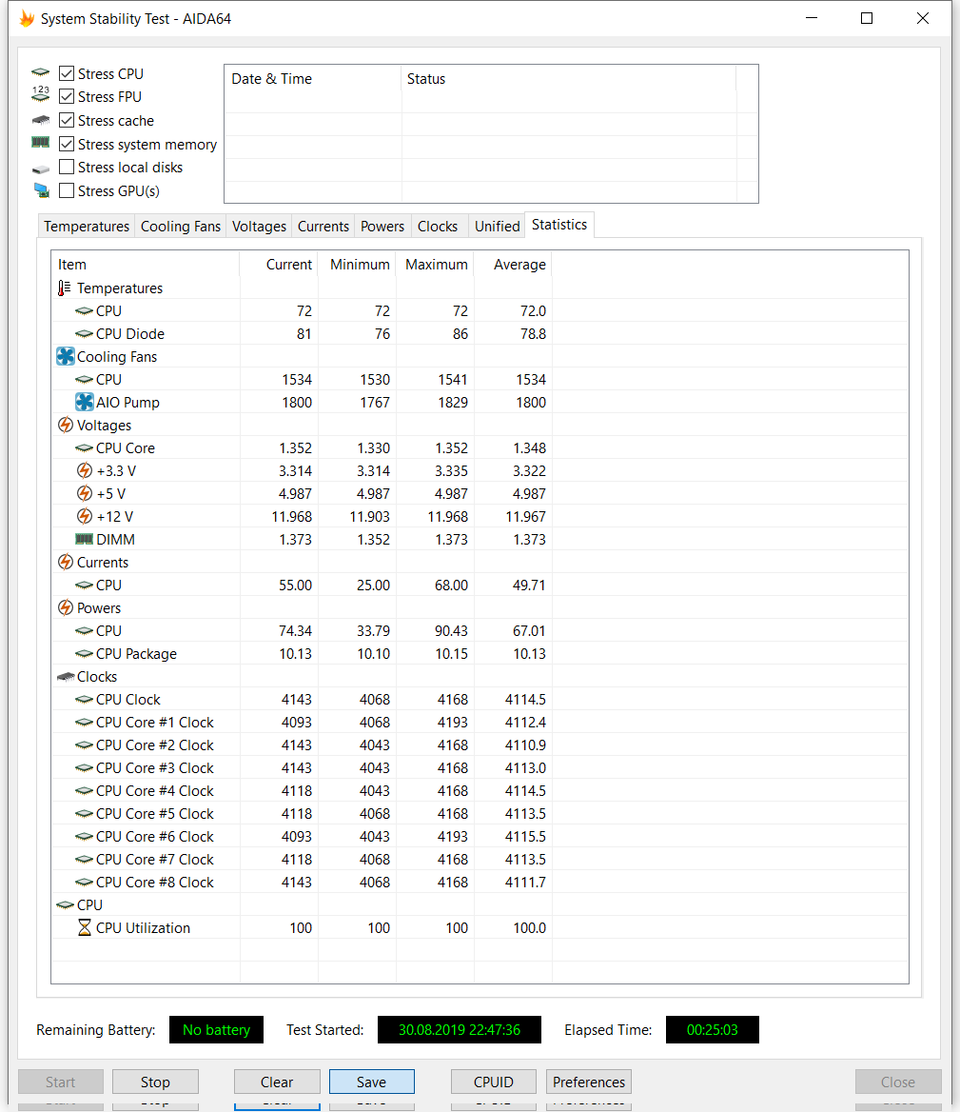Click the Temperatures thermometer group icon
Screen dimensions: 960x1112
tap(65, 288)
